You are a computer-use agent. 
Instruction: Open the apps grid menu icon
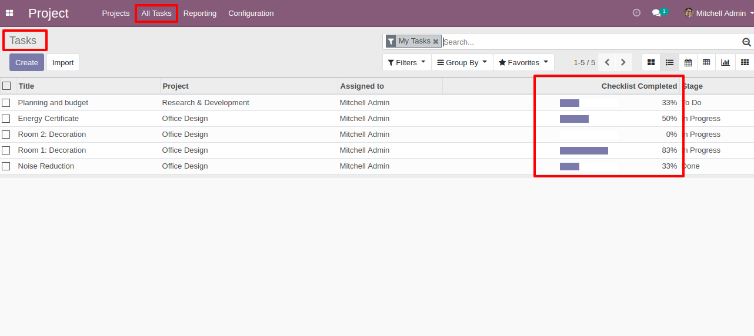[9, 13]
